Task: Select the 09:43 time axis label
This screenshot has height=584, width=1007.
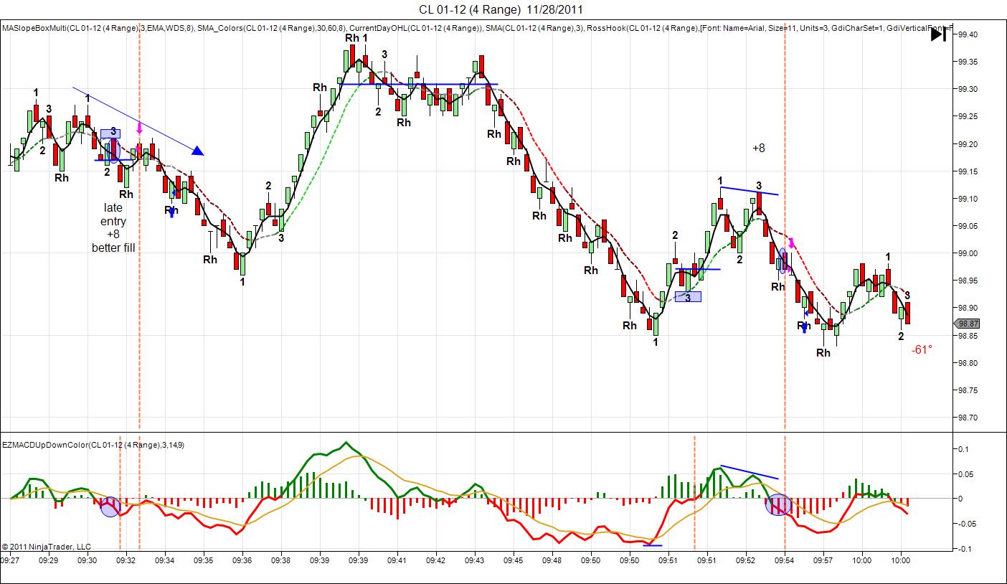Action: coord(475,560)
